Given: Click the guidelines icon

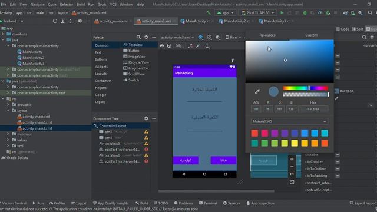Looking at the screenshot, I should 207,46.
